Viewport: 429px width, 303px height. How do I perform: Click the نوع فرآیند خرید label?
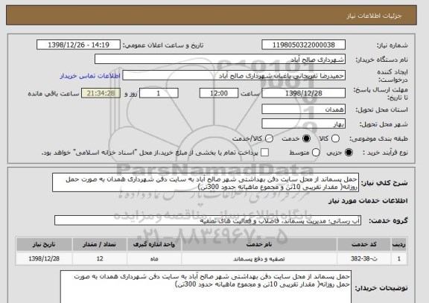click(x=385, y=153)
